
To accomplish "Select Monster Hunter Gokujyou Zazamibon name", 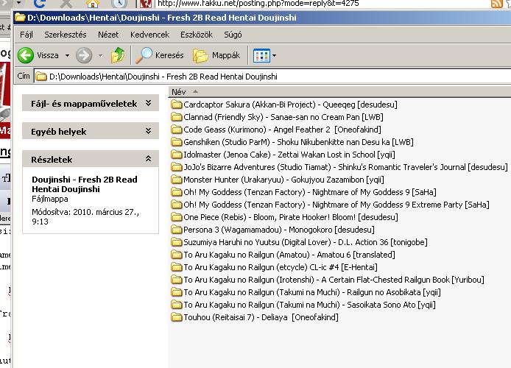I will pyautogui.click(x=284, y=180).
